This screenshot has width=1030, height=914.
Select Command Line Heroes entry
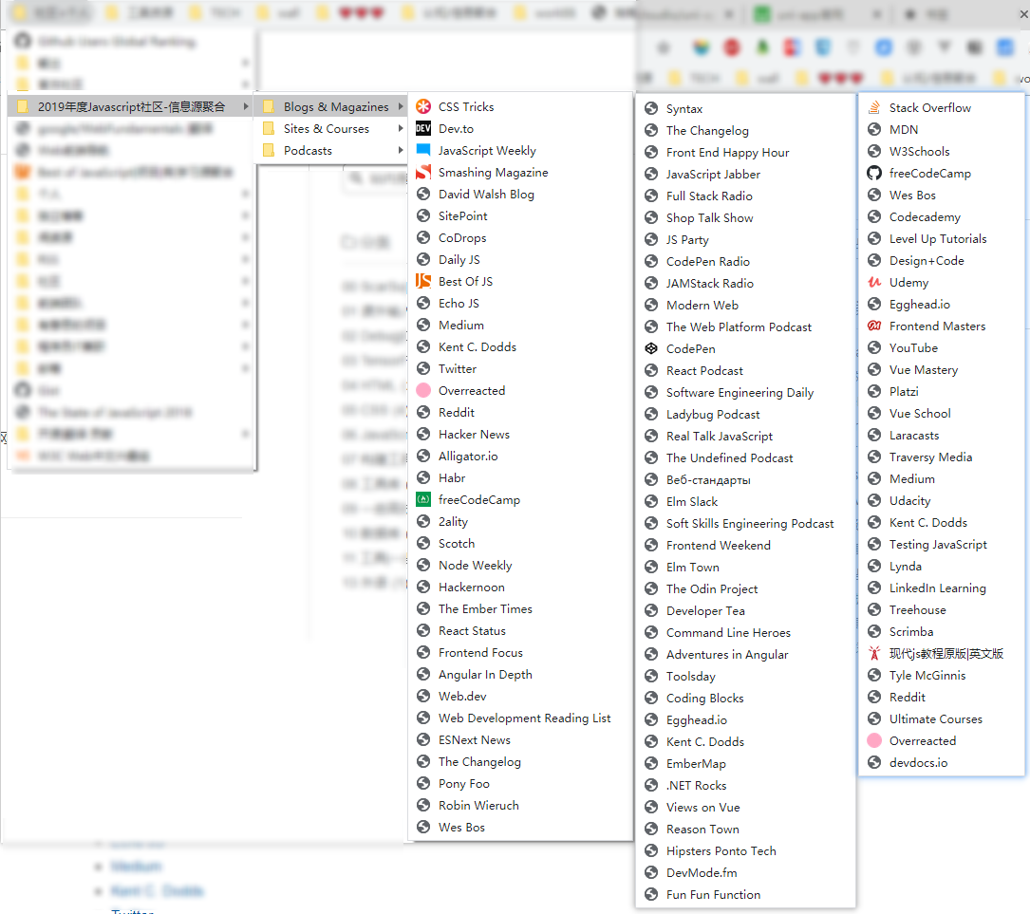(745, 633)
